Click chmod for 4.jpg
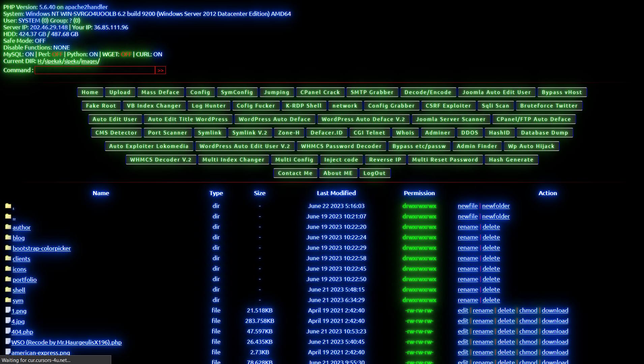The image size is (644, 364). (x=528, y=321)
